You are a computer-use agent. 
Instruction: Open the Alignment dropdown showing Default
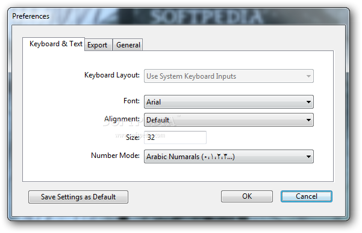228,120
